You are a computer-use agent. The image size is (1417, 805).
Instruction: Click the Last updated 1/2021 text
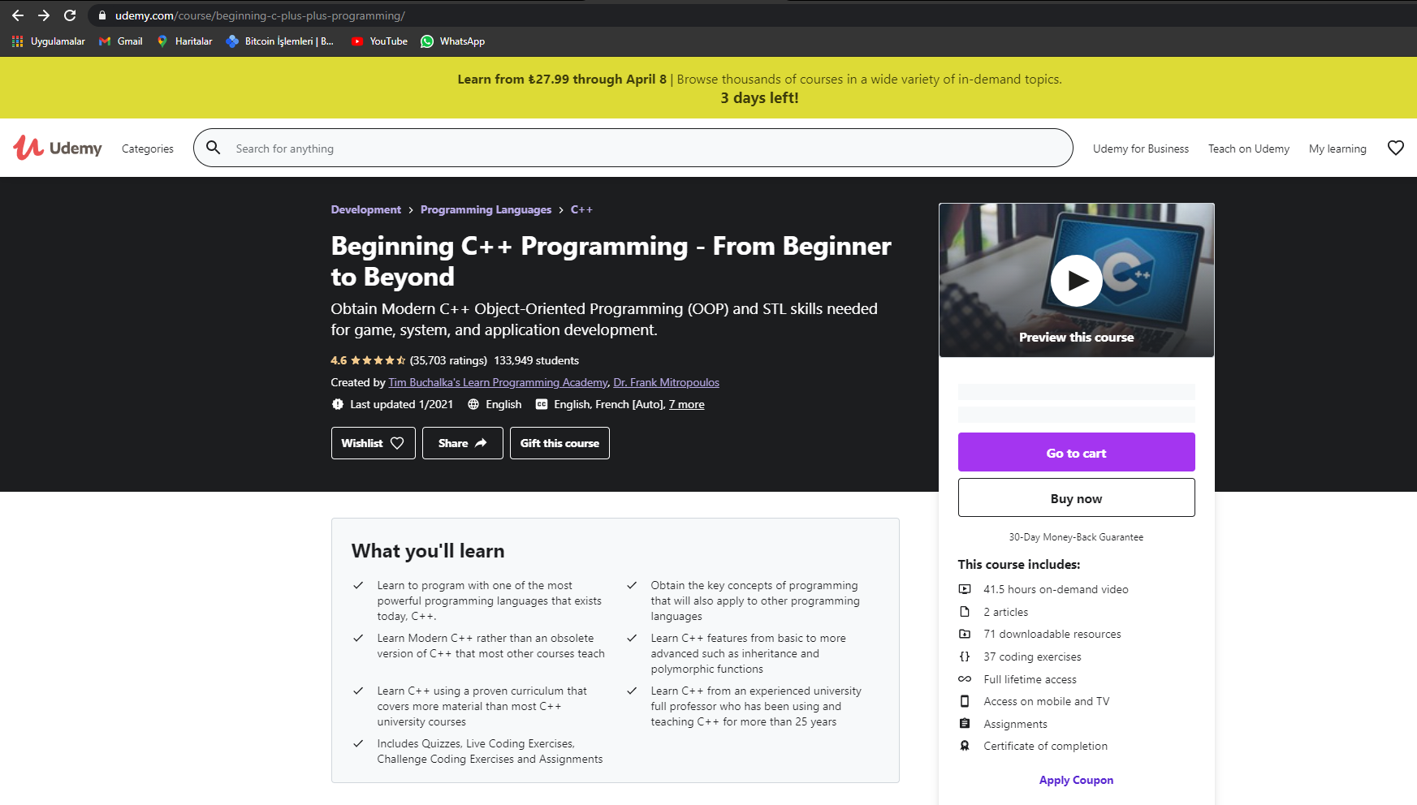402,404
